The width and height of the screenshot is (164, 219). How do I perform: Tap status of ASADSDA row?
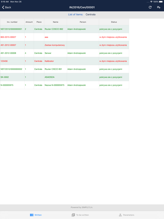pyautogui.click(x=111, y=77)
